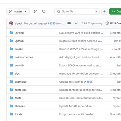The width and height of the screenshot is (121, 121).
Task: Open the master branch dropdown
Action: pyautogui.click(x=18, y=11)
